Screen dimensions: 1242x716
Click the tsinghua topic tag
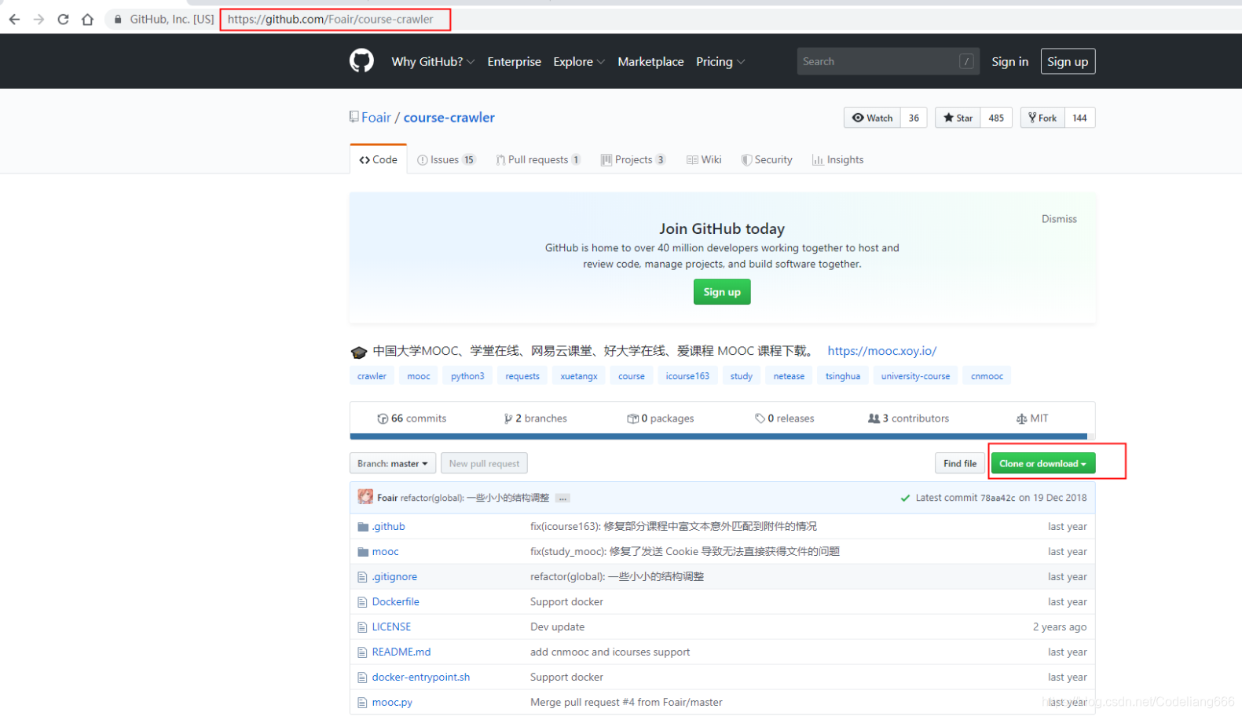(843, 376)
